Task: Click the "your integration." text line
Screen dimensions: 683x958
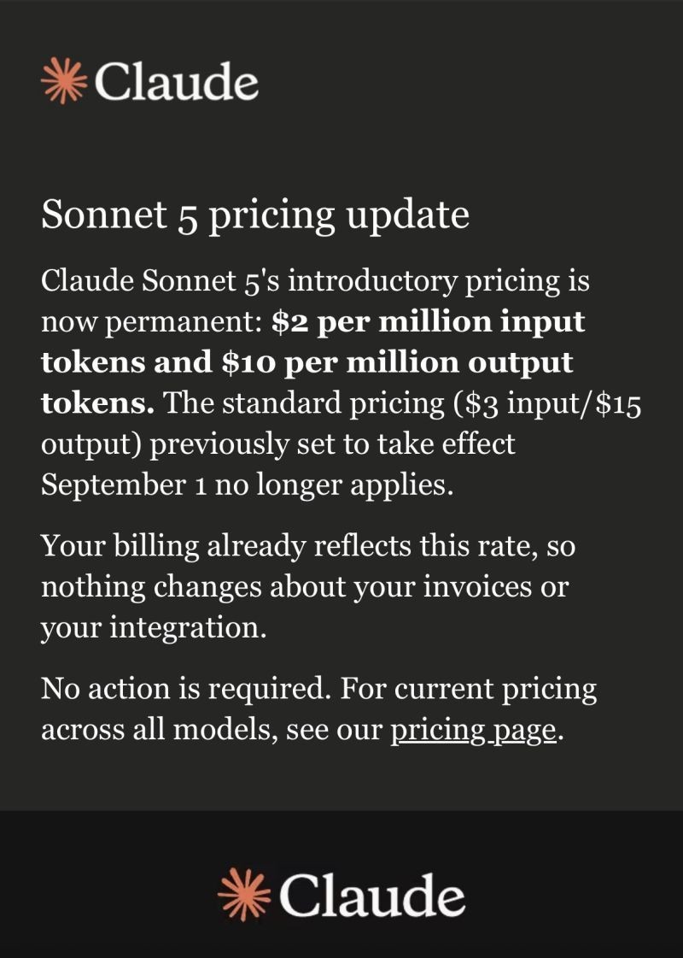Action: click(154, 627)
